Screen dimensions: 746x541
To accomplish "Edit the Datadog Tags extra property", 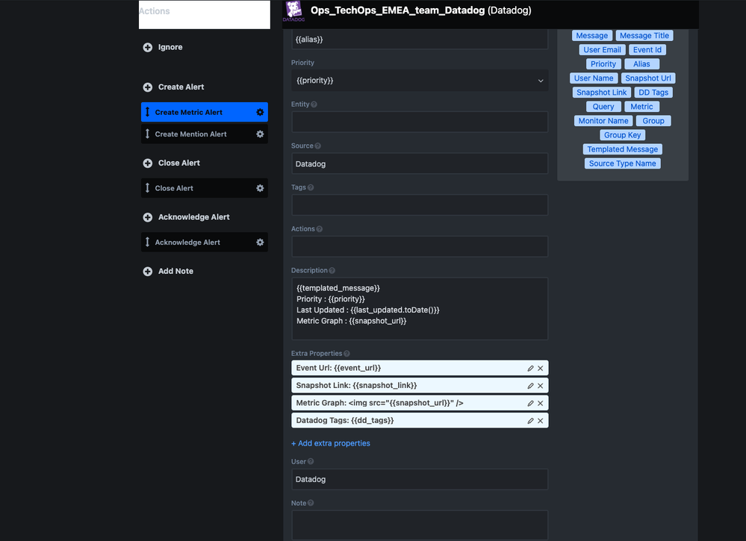I will coord(530,421).
